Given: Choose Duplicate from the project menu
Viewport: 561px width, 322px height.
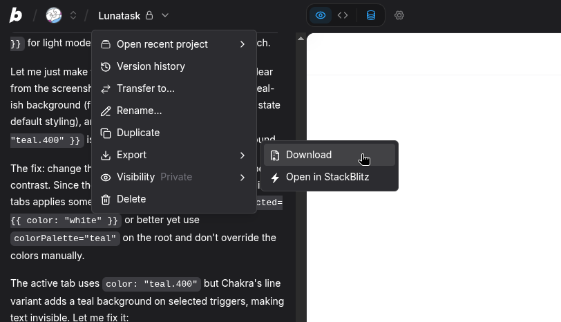Looking at the screenshot, I should (x=174, y=133).
